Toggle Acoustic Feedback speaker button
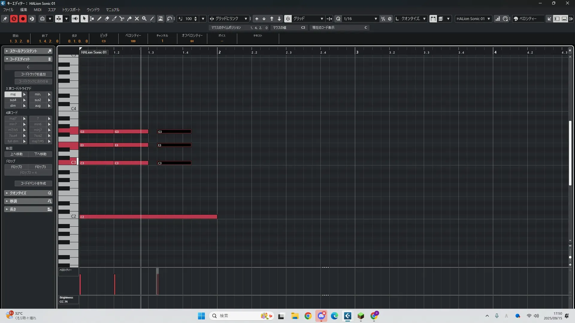The image size is (575, 323). [x=75, y=19]
